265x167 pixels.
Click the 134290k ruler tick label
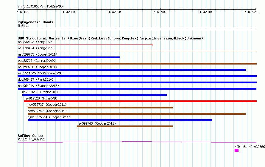tap(160, 12)
